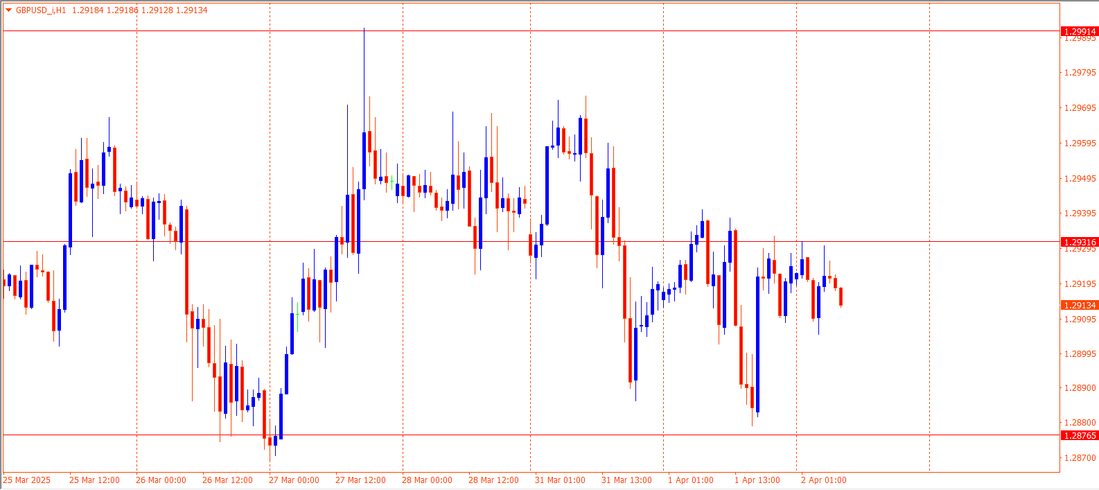Click the 1.29395 price scale label

[x=1080, y=213]
